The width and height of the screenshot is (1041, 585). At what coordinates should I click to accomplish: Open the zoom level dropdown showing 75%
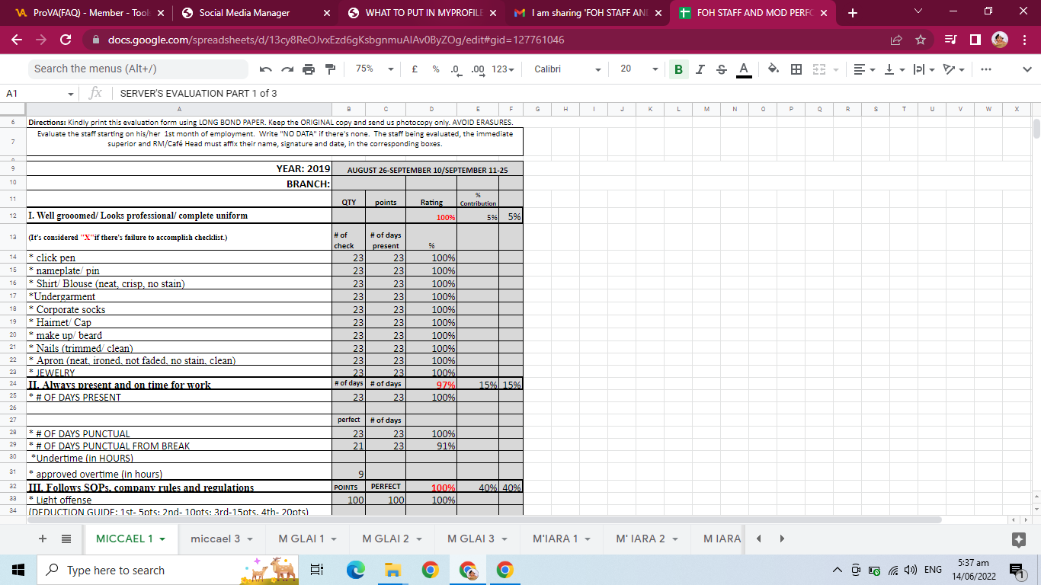point(373,69)
